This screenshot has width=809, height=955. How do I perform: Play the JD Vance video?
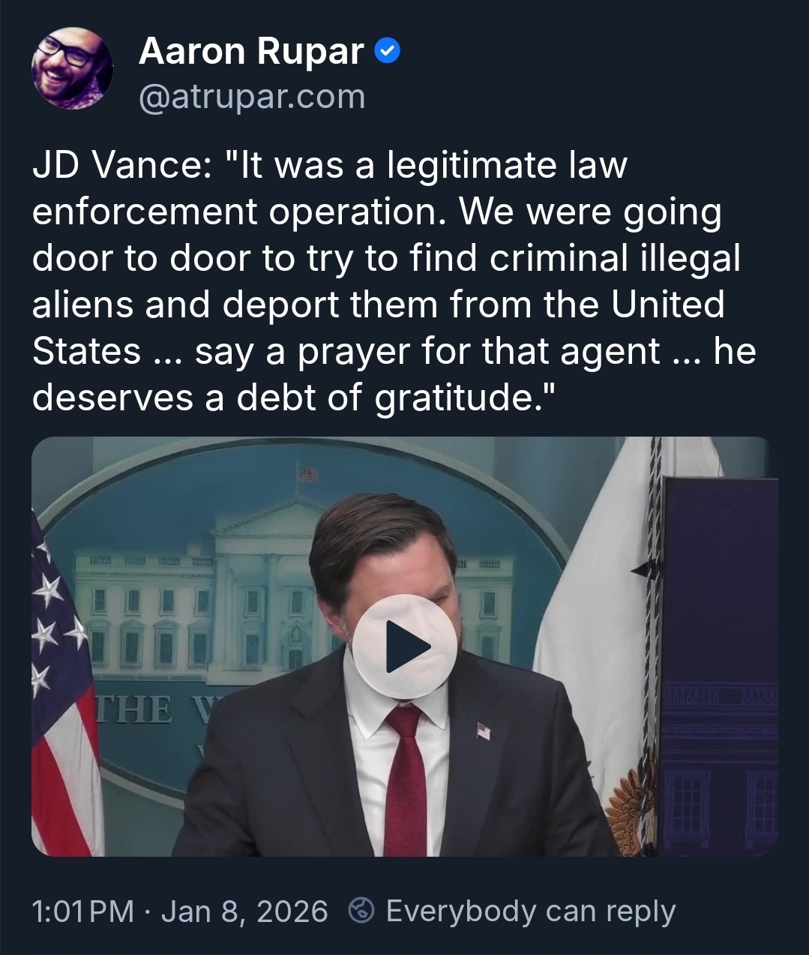pyautogui.click(x=405, y=646)
